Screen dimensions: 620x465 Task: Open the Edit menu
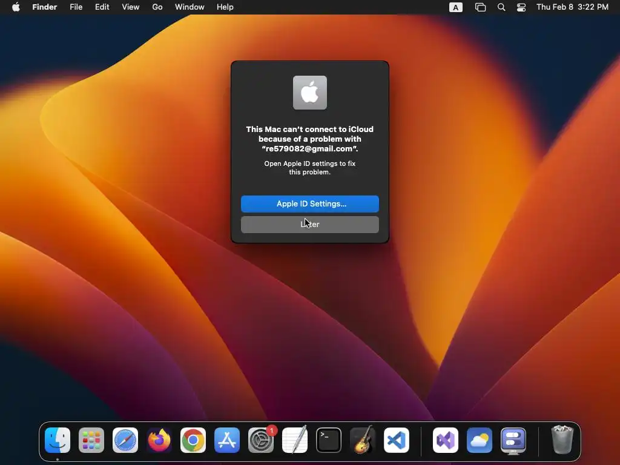point(102,7)
